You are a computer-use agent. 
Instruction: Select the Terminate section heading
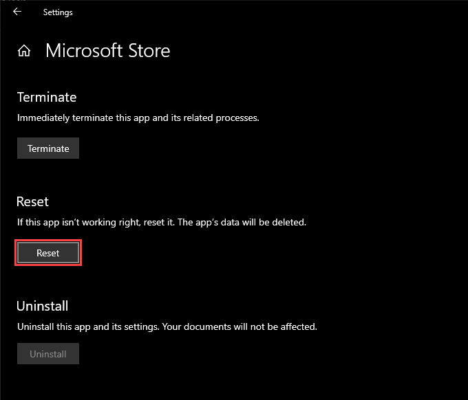point(46,97)
